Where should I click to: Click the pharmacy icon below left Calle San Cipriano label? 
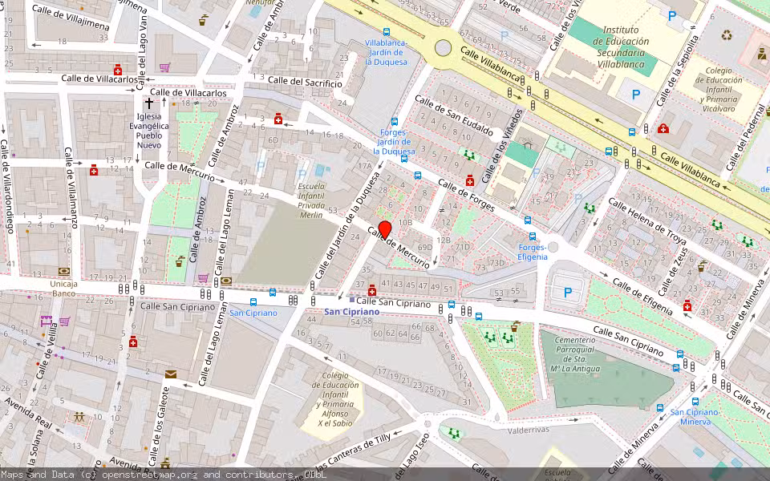click(132, 342)
